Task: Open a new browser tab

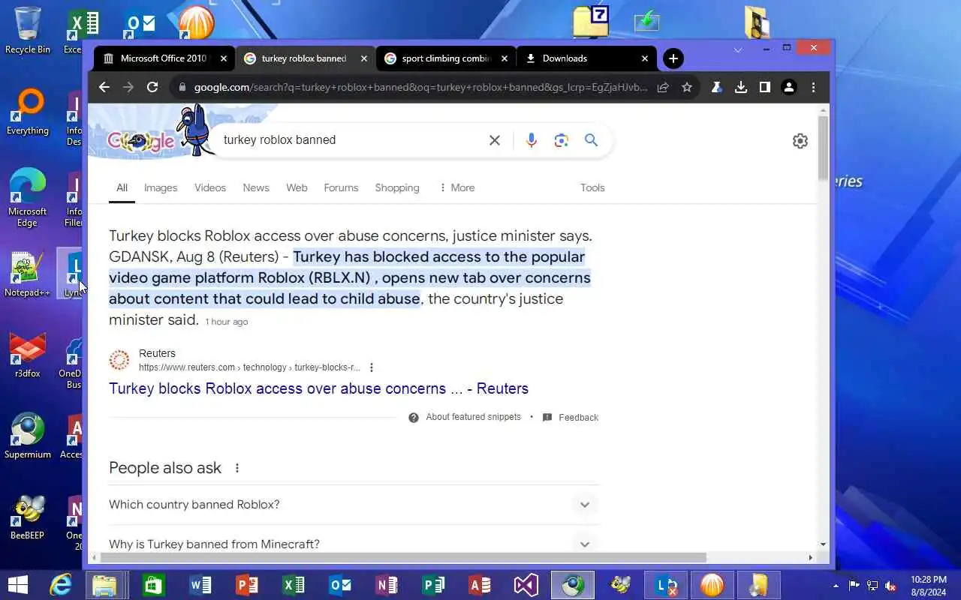Action: coord(673,58)
